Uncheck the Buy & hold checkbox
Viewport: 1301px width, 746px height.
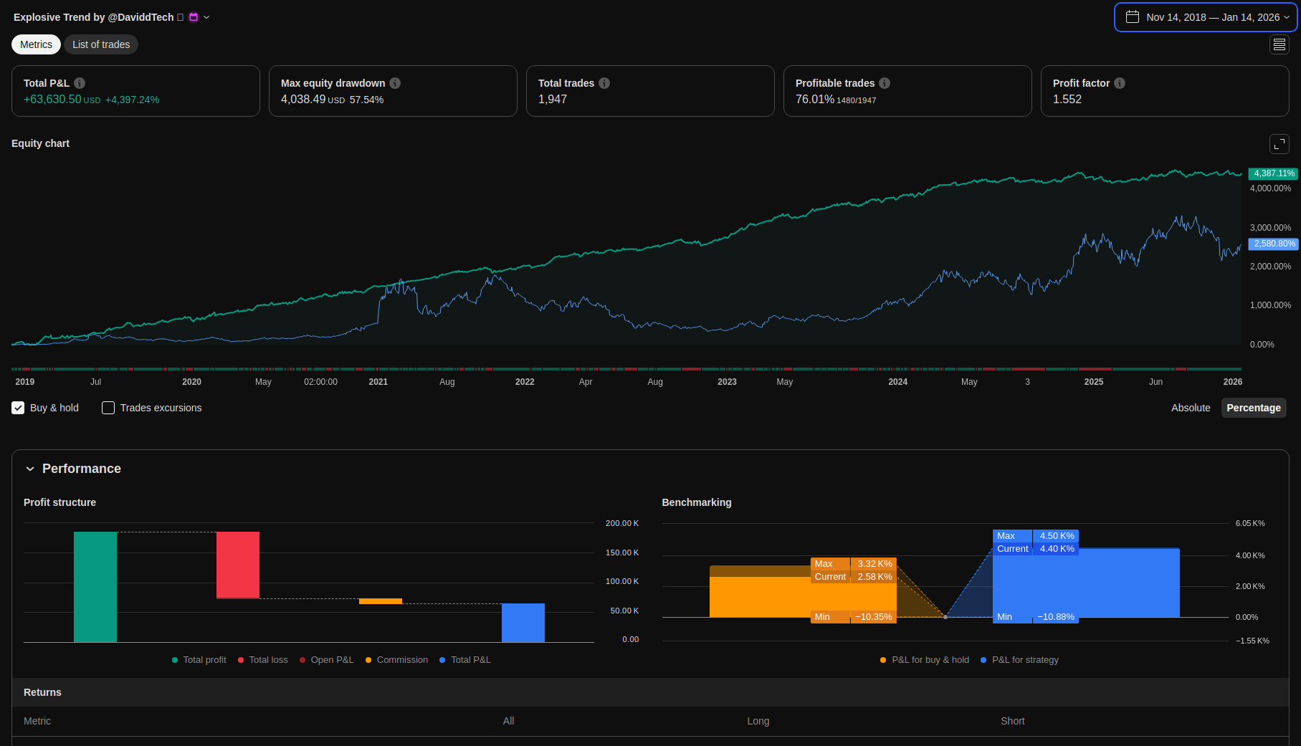click(18, 408)
